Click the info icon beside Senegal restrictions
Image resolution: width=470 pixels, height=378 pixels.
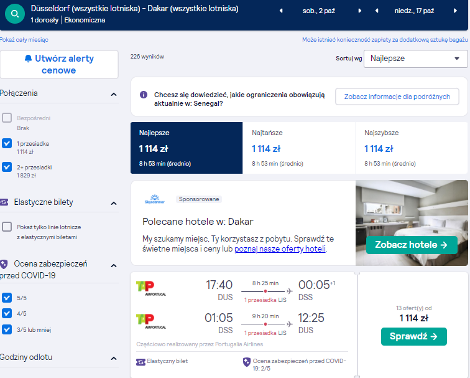(144, 95)
